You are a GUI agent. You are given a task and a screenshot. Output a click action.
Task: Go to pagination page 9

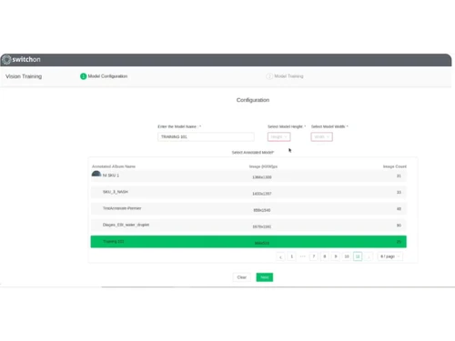pos(336,256)
